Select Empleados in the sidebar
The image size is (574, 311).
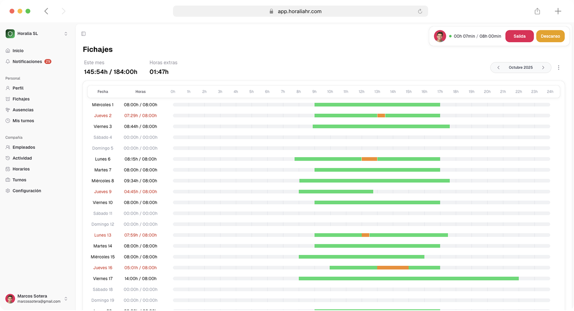tap(24, 147)
